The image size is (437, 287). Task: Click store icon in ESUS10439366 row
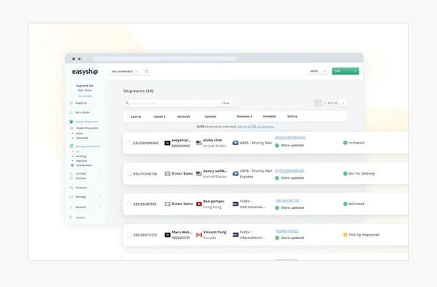[x=167, y=143]
